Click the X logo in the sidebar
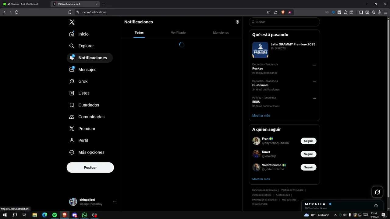This screenshot has width=390, height=219. [72, 22]
